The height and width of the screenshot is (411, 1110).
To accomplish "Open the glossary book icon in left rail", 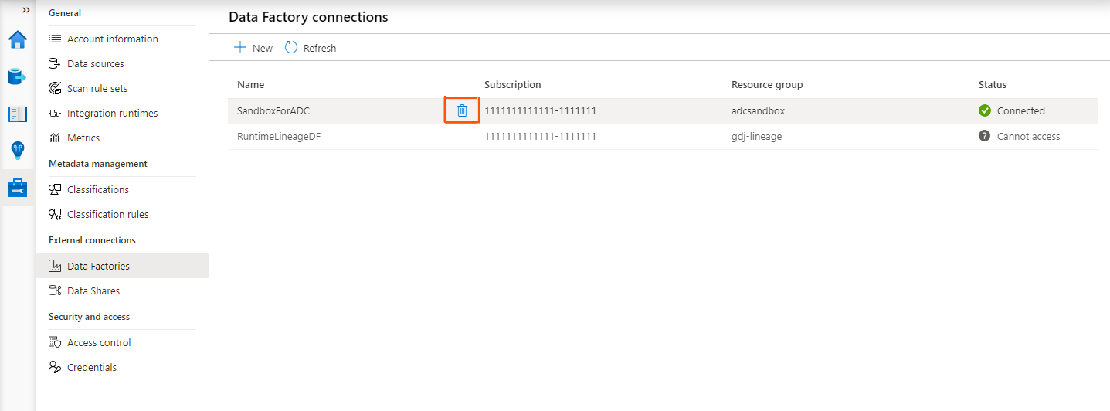I will [17, 114].
